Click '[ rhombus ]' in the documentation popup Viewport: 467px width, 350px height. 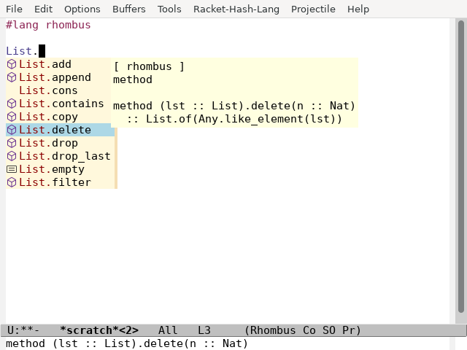(x=149, y=66)
